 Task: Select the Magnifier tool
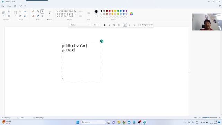42,16
